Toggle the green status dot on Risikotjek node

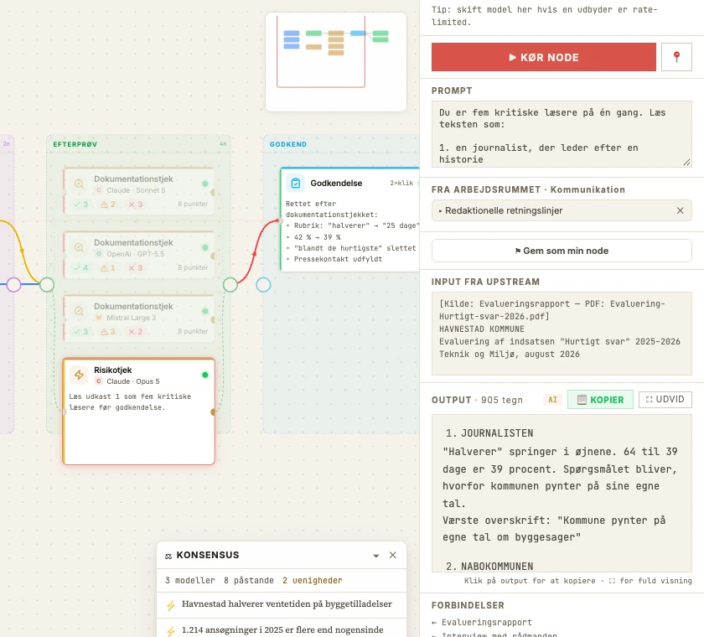(205, 375)
